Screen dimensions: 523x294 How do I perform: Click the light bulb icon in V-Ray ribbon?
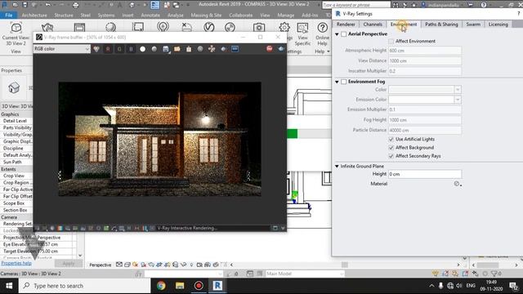point(163,27)
